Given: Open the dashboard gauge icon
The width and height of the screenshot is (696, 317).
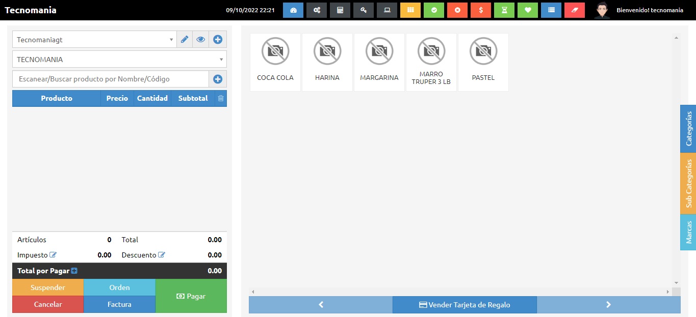Looking at the screenshot, I should click(x=293, y=10).
